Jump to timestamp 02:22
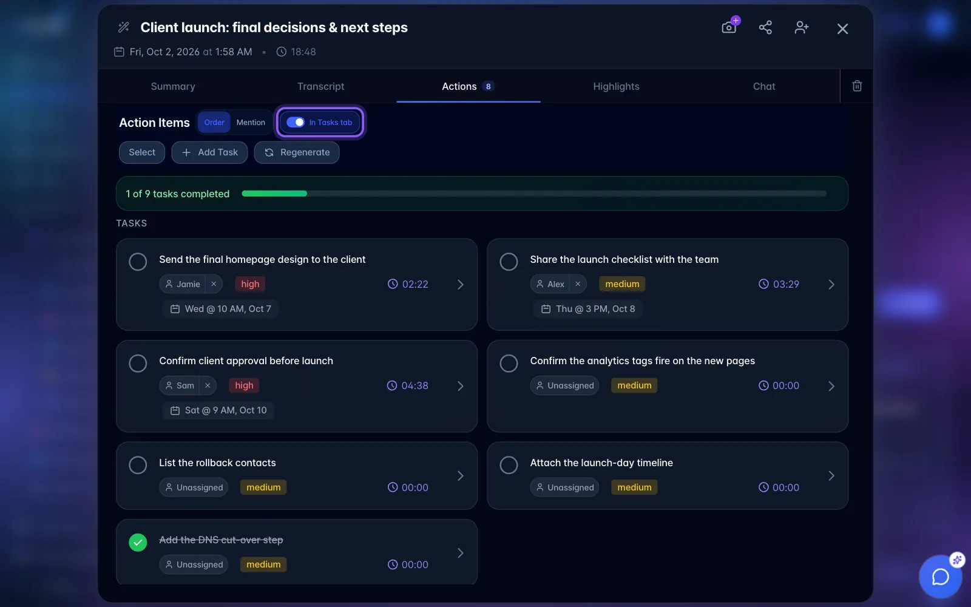The width and height of the screenshot is (971, 607). coord(408,284)
